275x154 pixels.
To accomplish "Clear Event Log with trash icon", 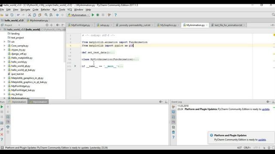I will tap(174, 132).
